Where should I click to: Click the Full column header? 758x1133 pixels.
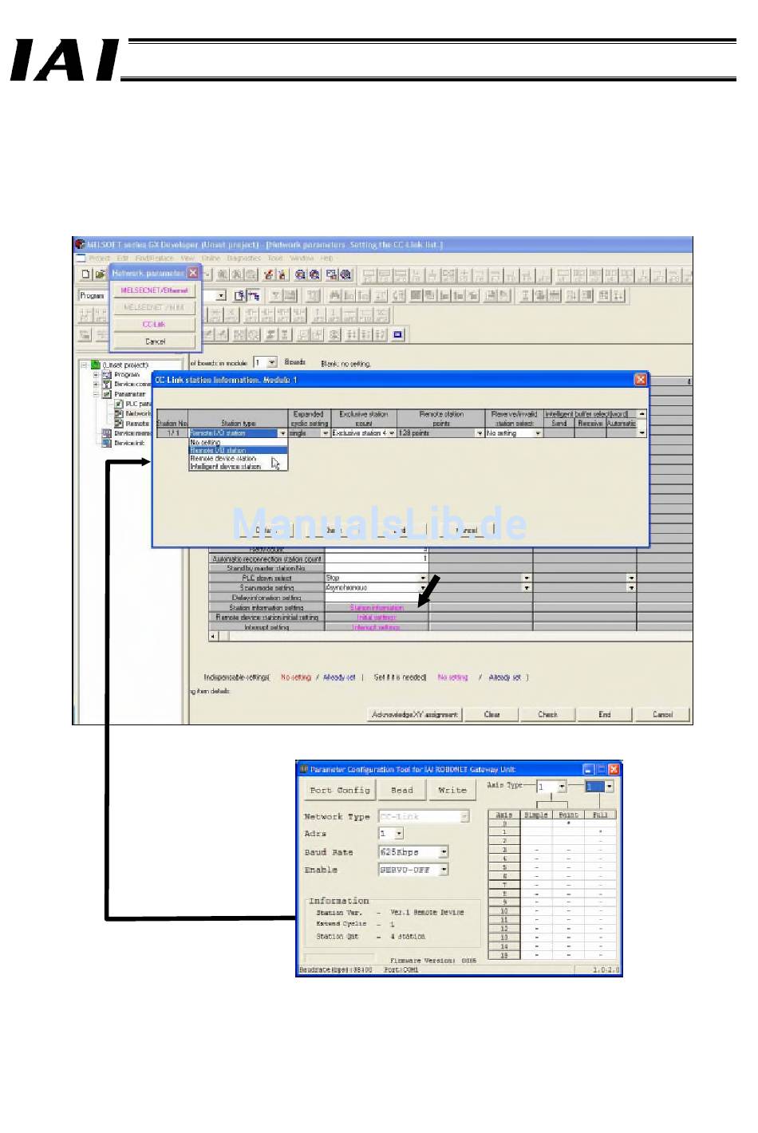click(x=600, y=815)
